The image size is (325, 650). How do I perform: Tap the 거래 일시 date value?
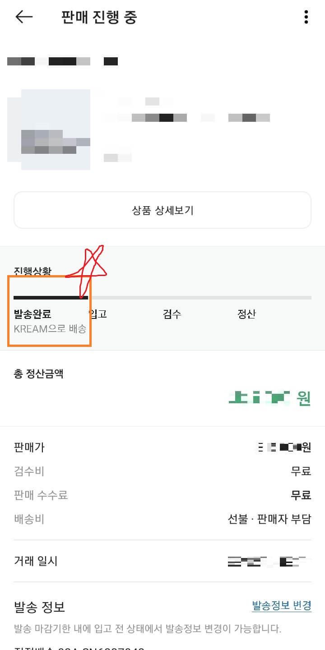click(x=269, y=561)
